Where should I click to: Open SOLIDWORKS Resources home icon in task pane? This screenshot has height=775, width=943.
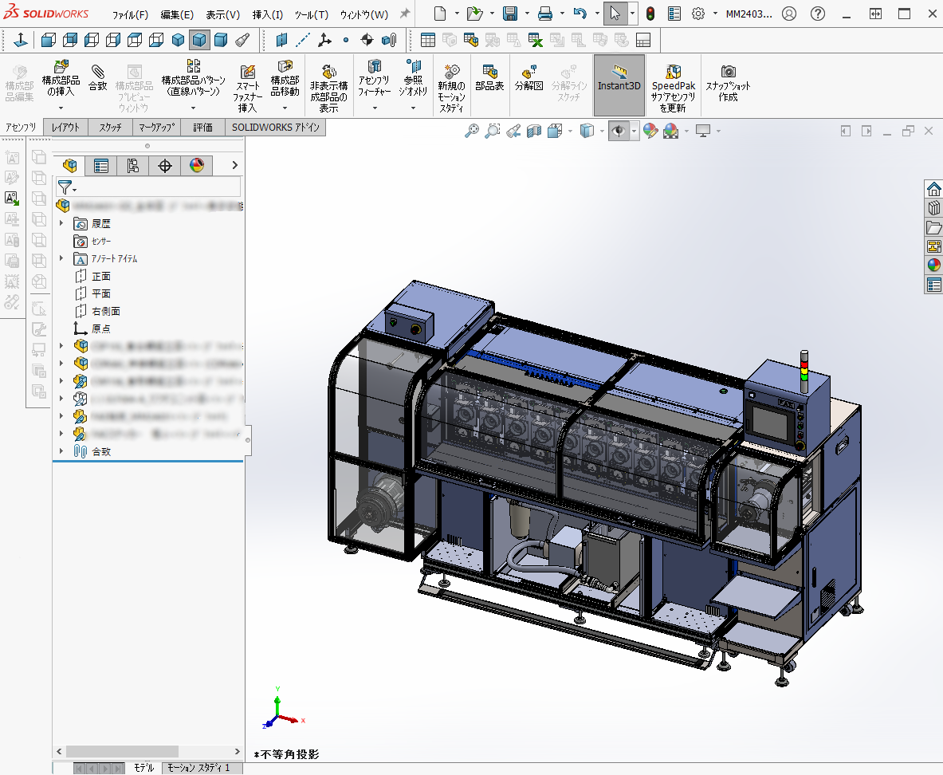click(933, 189)
